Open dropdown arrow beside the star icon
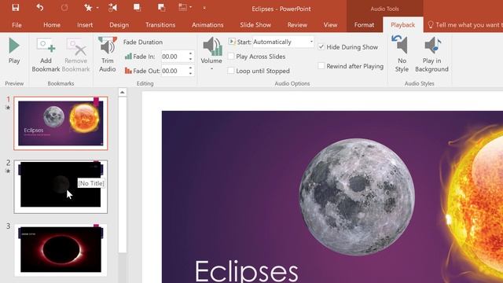This screenshot has width=503, height=283. (97, 7)
